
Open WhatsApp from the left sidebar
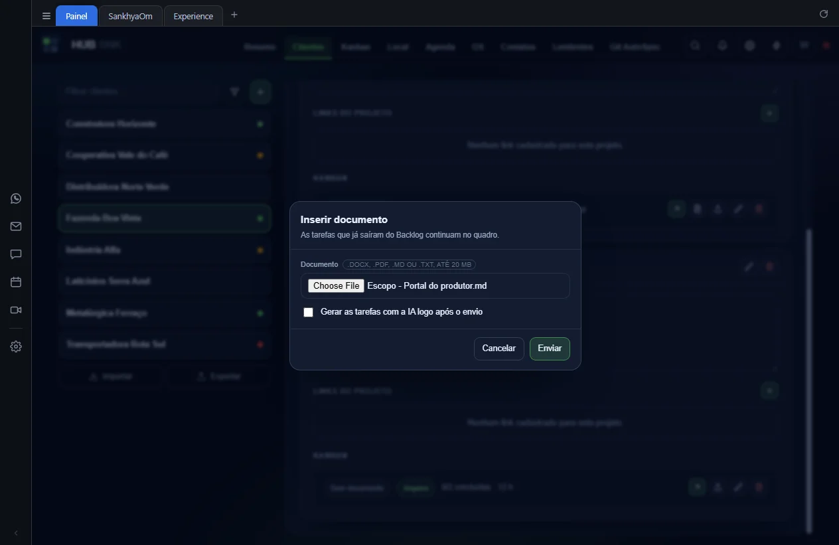16,198
